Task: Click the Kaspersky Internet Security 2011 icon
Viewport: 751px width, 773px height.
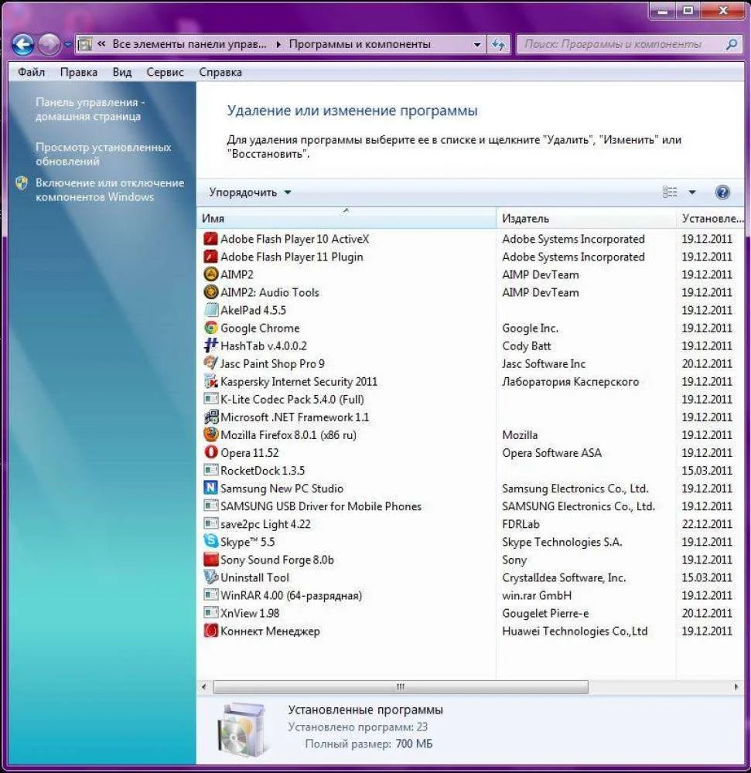Action: (x=210, y=382)
